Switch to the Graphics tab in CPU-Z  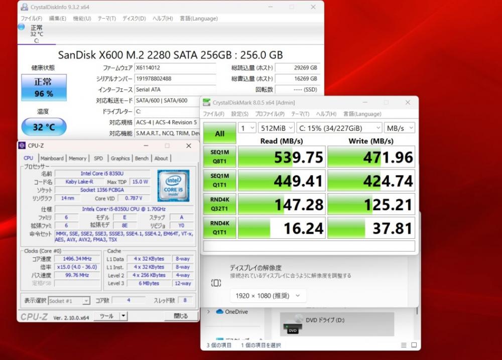pos(120,158)
